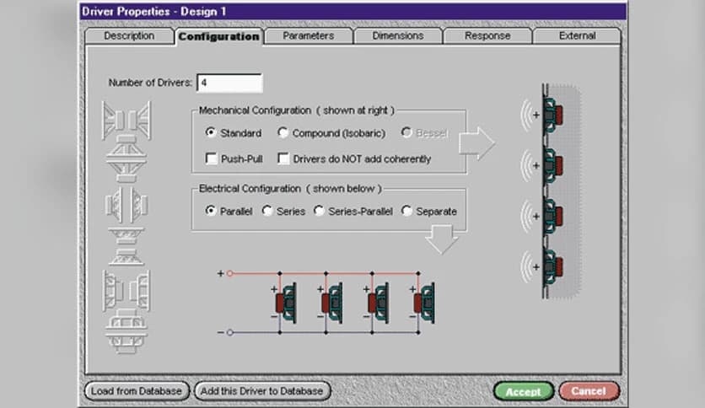
Task: Click the face-to-face horizontal driver pair icon
Action: (x=126, y=121)
